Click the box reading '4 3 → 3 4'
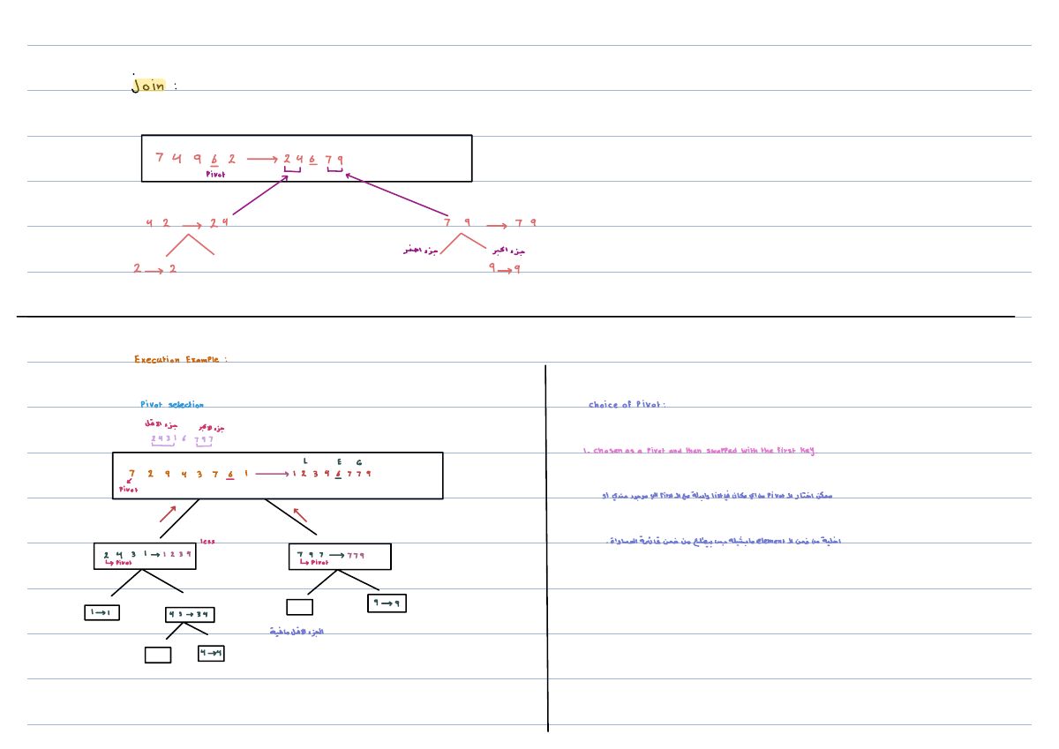Image resolution: width=1059 pixels, height=749 pixels. tap(190, 615)
